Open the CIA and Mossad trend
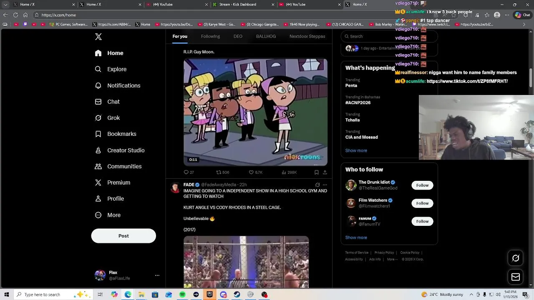The height and width of the screenshot is (300, 534). (x=361, y=137)
